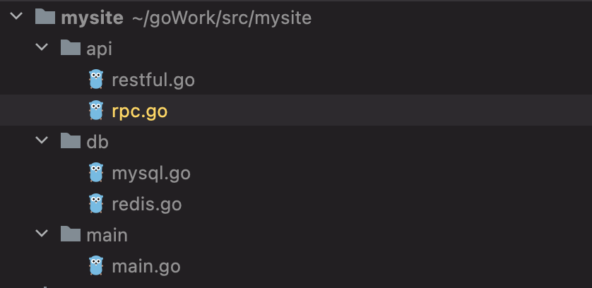
Task: Collapse the db folder chevron
Action: tap(42, 141)
